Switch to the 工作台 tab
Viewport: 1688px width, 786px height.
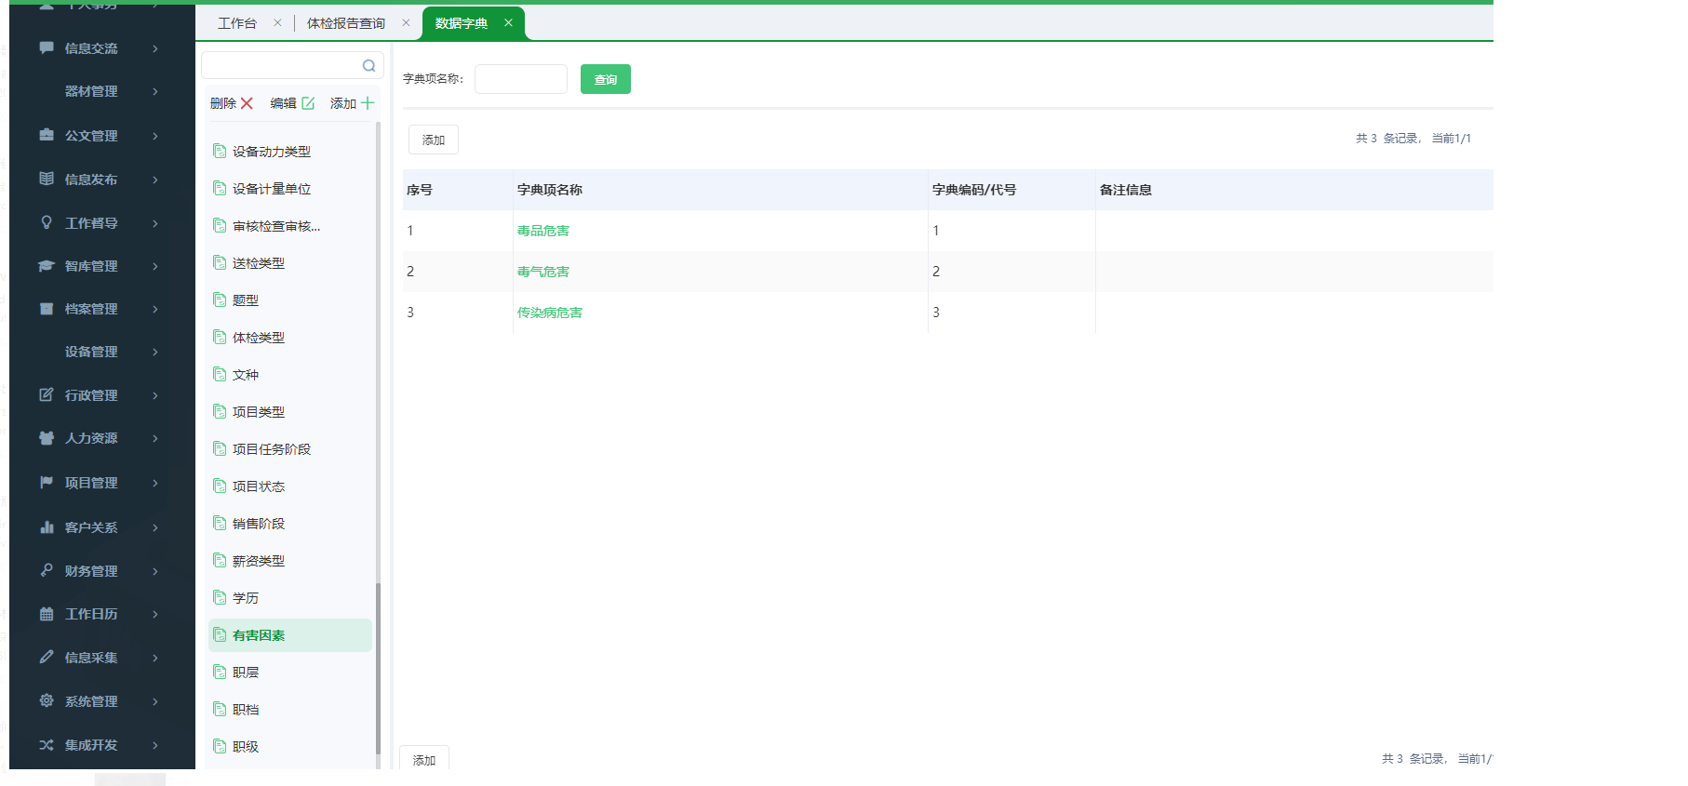point(237,23)
